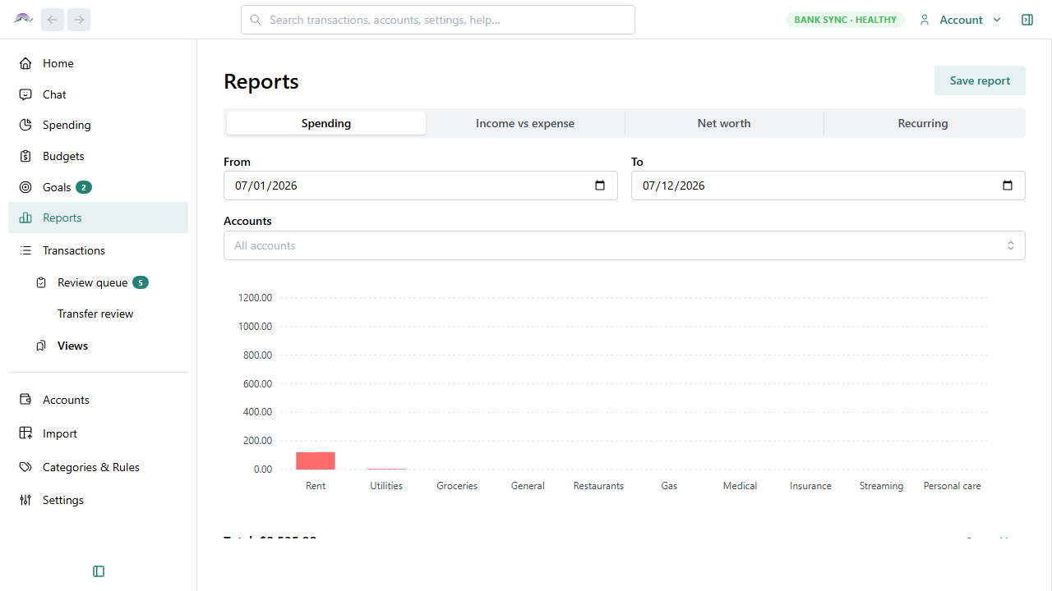This screenshot has height=591, width=1052.
Task: Click the app logo in the top-left
Action: pos(23,19)
